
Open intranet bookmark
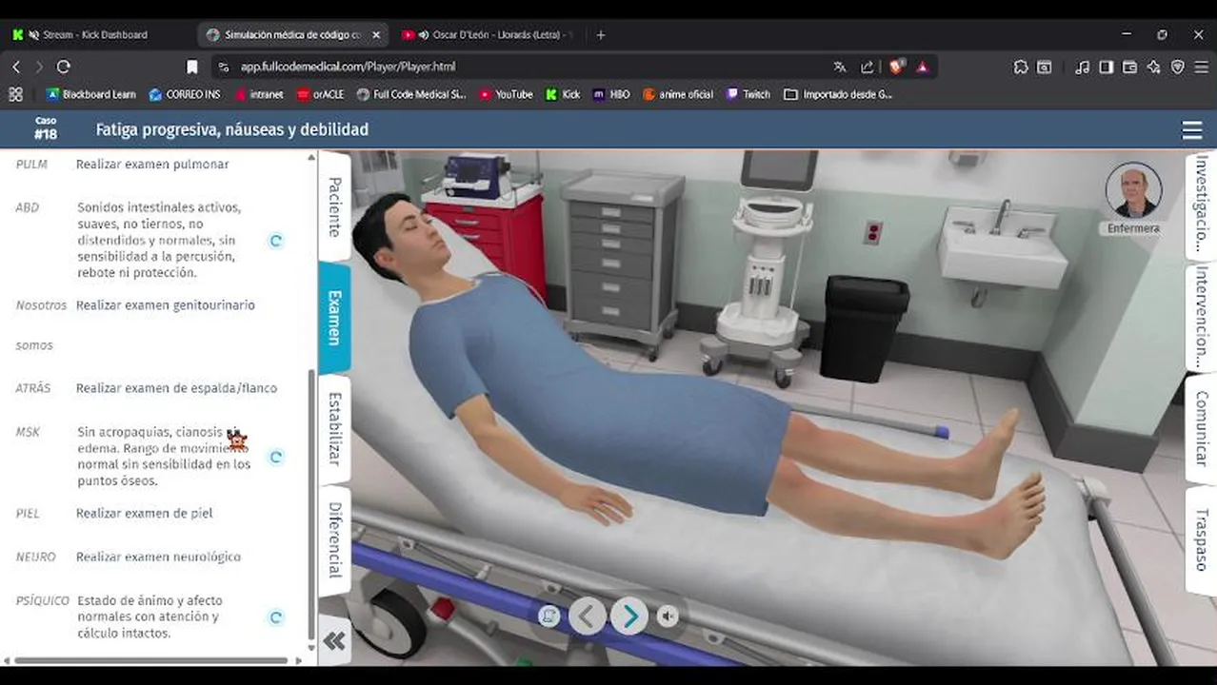click(259, 94)
